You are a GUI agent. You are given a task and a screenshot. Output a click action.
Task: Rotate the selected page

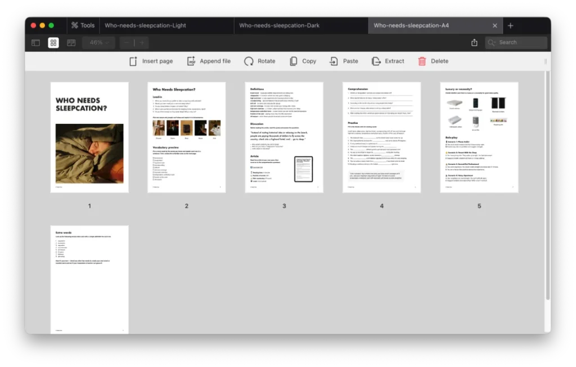tap(249, 61)
